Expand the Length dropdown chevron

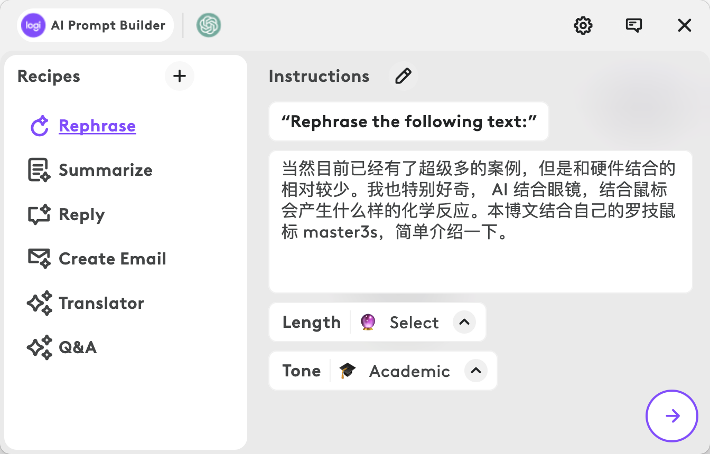click(464, 322)
